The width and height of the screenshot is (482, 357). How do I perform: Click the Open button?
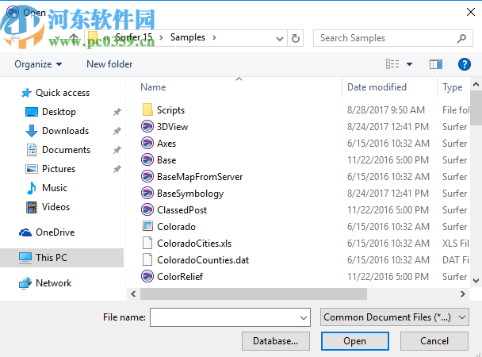(x=354, y=341)
